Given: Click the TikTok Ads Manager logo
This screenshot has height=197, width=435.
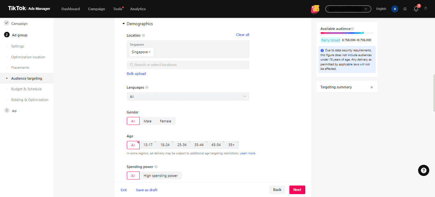Looking at the screenshot, I should point(29,9).
